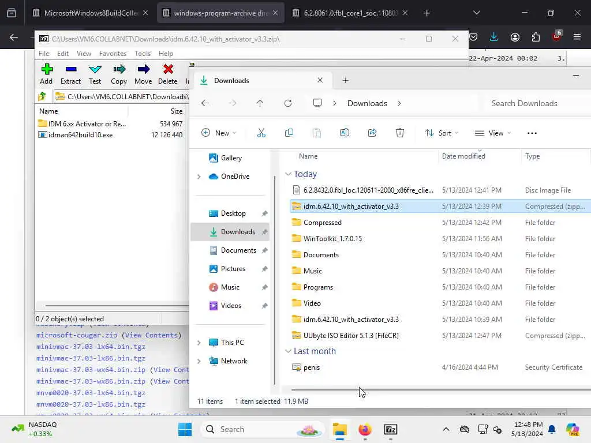Open the 7-Zip View menu
The height and width of the screenshot is (443, 591).
[84, 54]
